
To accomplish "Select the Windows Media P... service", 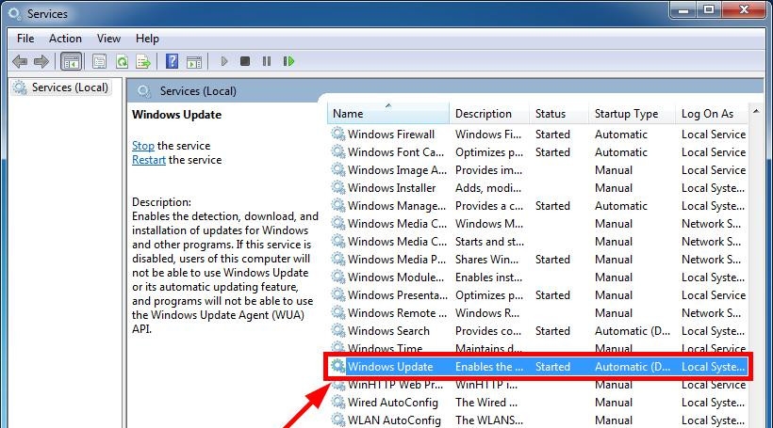I will tap(396, 260).
